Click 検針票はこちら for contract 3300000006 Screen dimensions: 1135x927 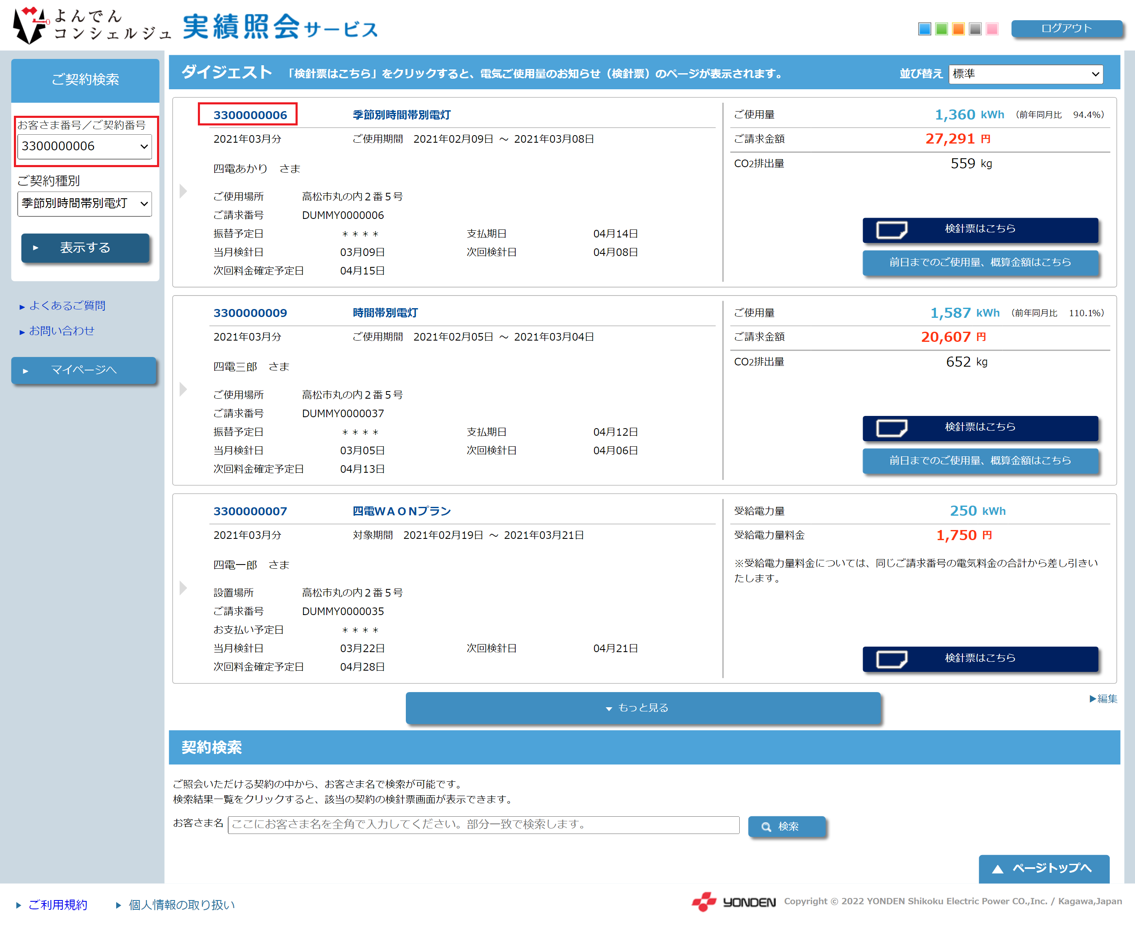coord(980,229)
